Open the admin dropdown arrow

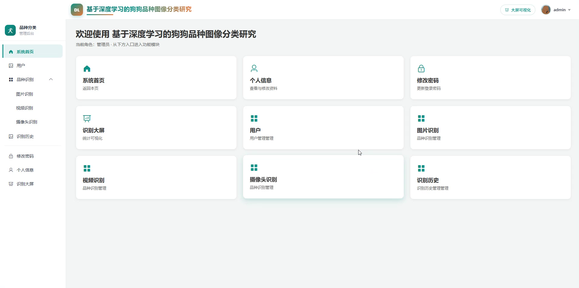tap(569, 10)
